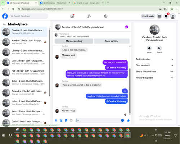Open Rosaudry conversation in the list
Viewport: 180px width, 144px height.
click(24, 93)
